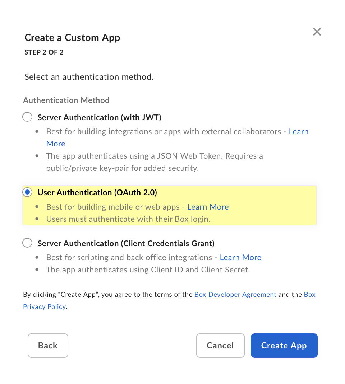Click the 'Authentication Method' section heading
The height and width of the screenshot is (384, 345).
[x=66, y=100]
